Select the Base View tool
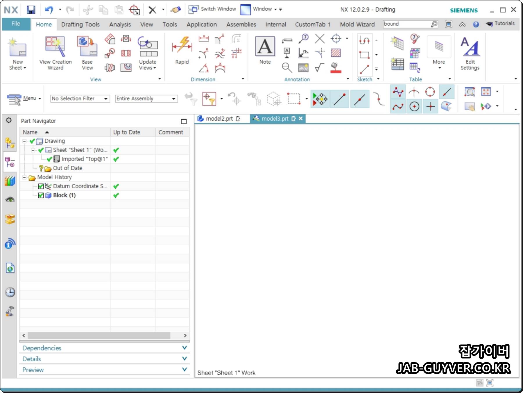This screenshot has width=523, height=393. (x=87, y=53)
